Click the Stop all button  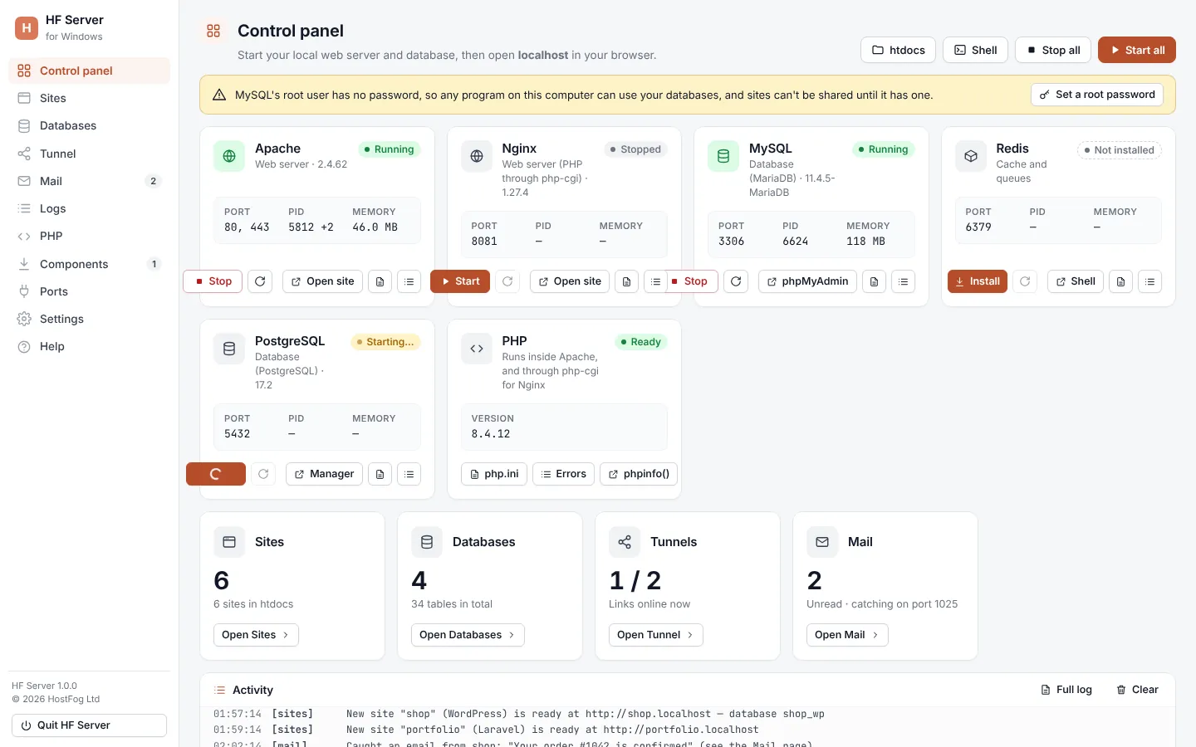coord(1053,50)
